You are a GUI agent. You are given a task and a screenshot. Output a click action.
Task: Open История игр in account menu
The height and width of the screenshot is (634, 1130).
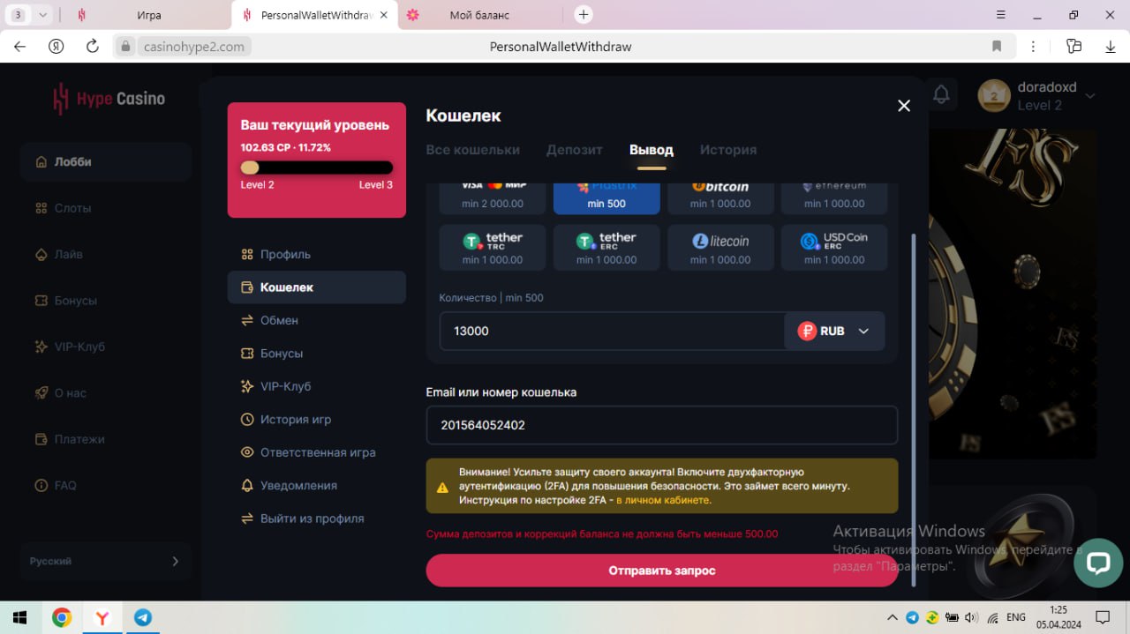pyautogui.click(x=316, y=420)
